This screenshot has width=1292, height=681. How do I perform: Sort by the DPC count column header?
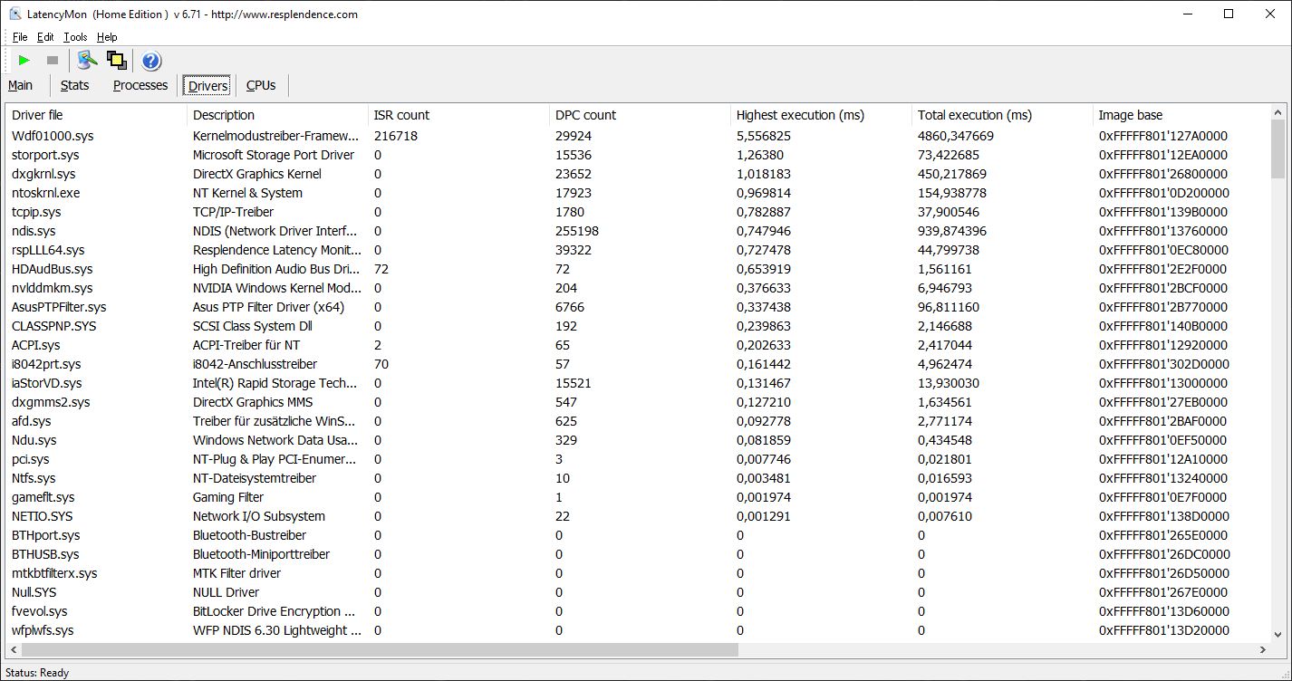[585, 115]
